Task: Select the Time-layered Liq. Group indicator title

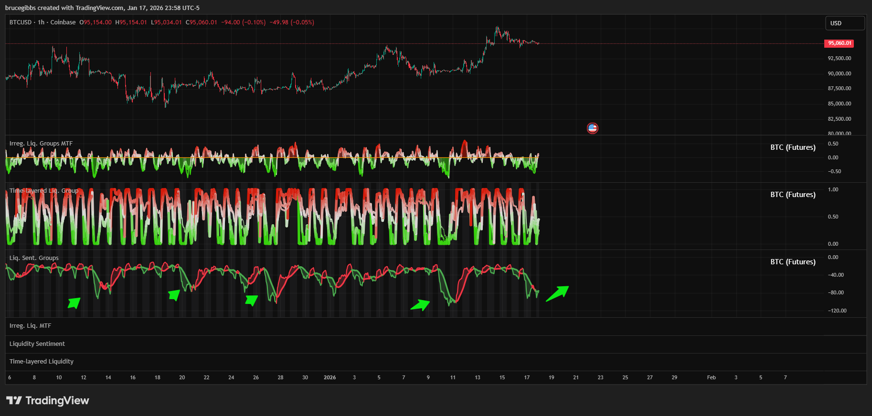Action: [44, 191]
